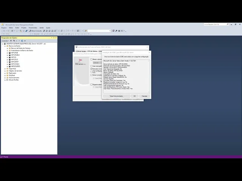Click the activity monitor icon after refresh
Image resolution: width=242 pixels, height=181 pixels.
25,41
